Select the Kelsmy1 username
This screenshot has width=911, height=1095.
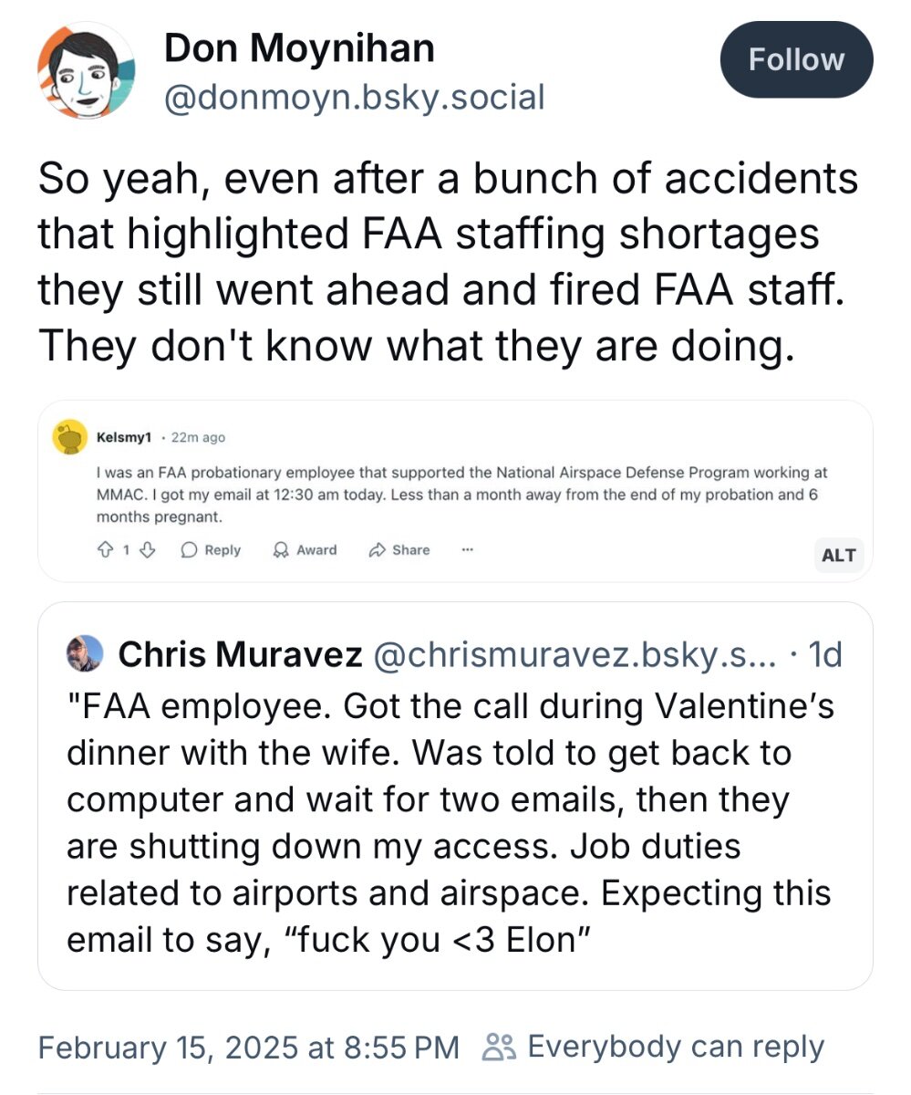[x=123, y=438]
